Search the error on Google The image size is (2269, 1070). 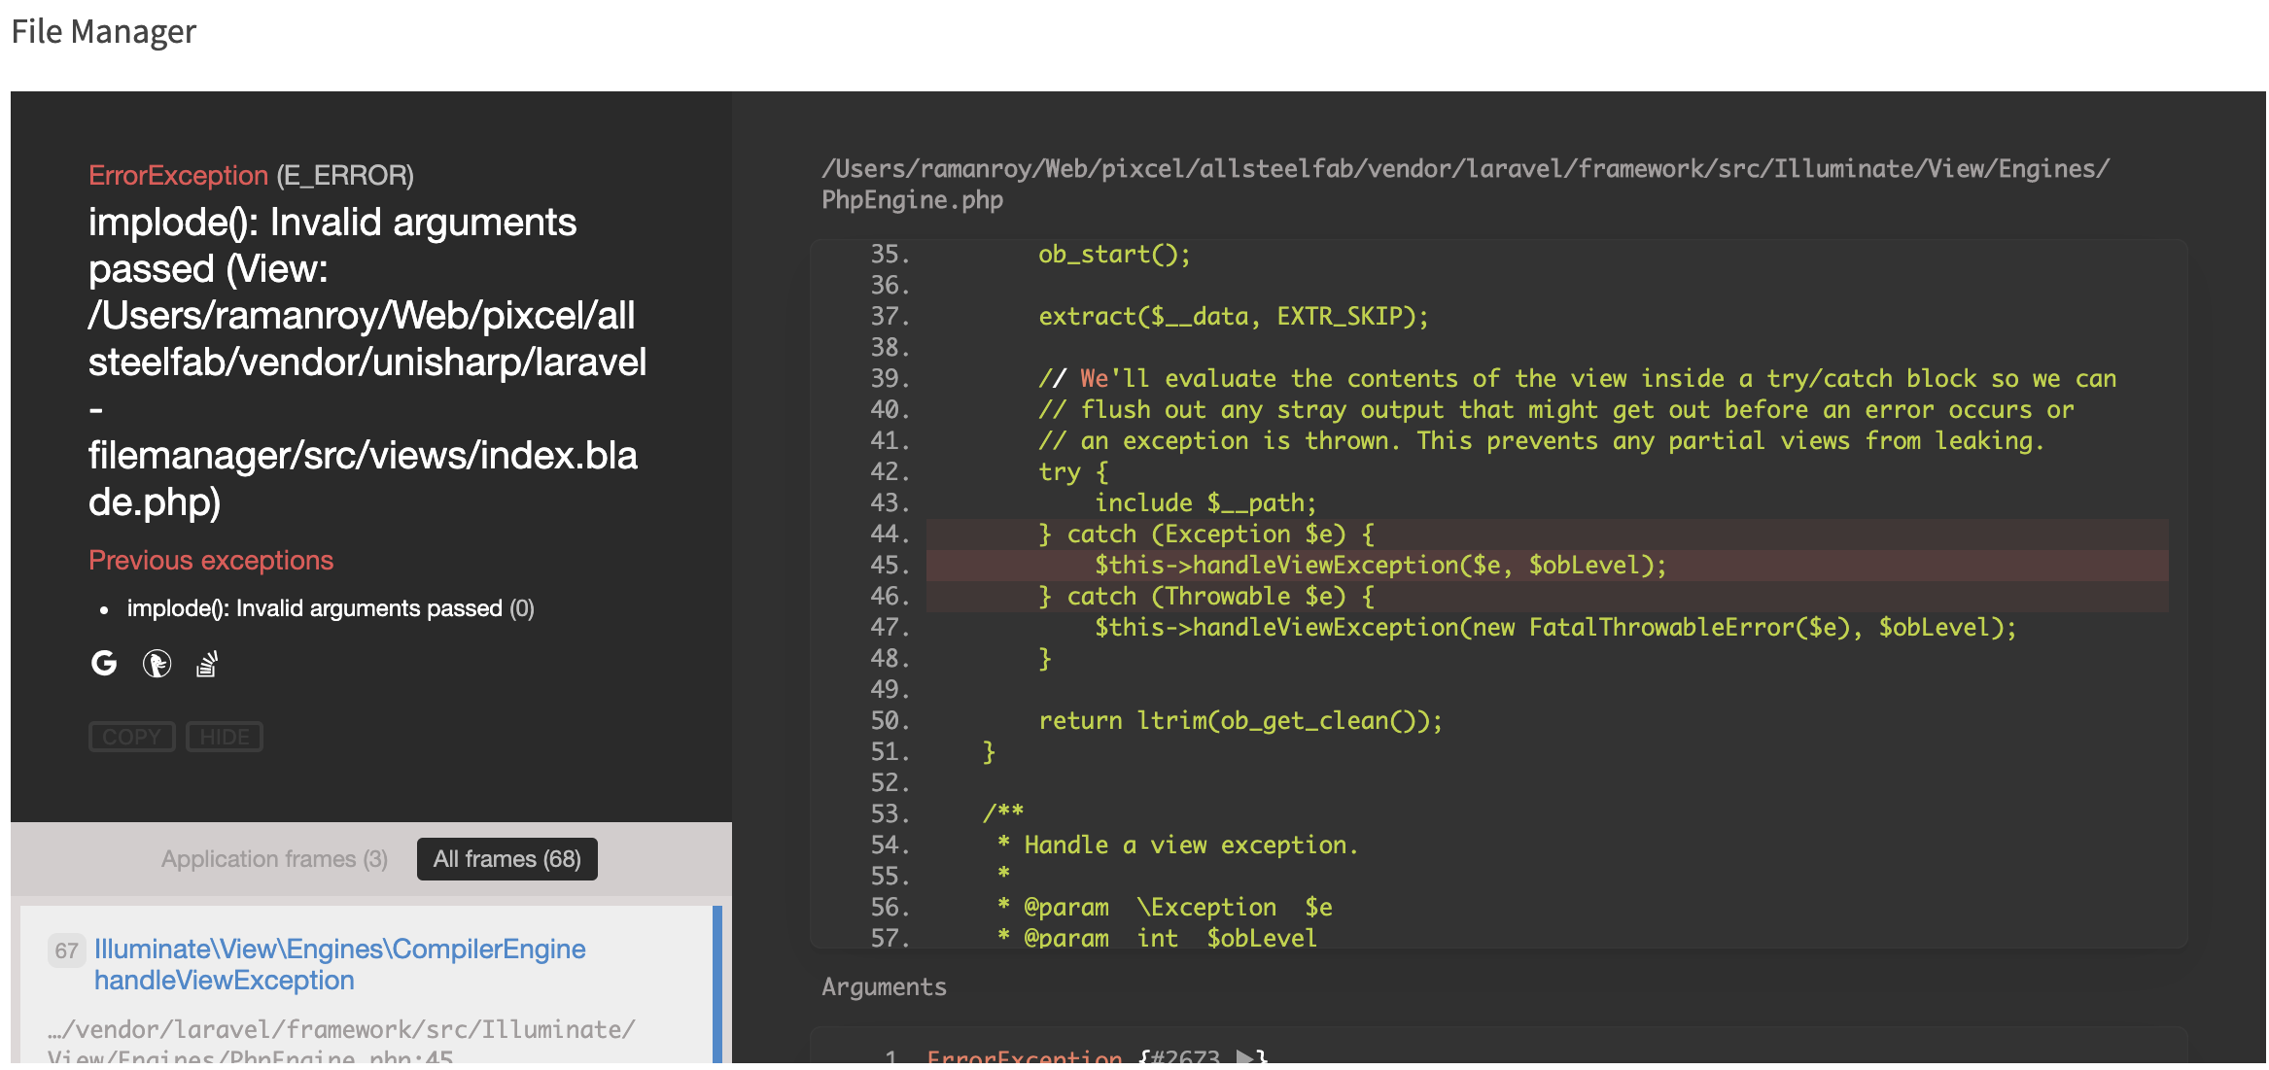103,664
